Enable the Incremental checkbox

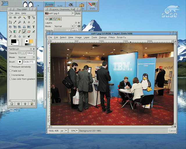(x=10, y=75)
